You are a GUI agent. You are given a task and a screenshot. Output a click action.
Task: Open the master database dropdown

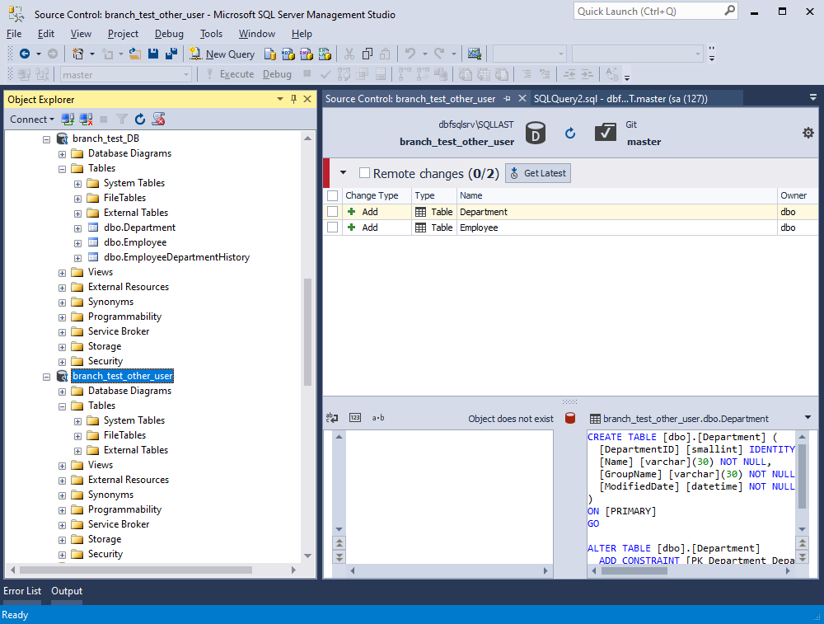186,75
